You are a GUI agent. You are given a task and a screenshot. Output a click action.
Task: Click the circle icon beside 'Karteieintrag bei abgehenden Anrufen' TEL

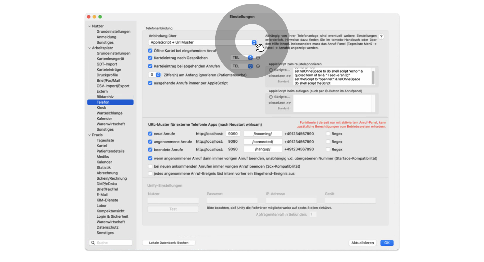[x=258, y=66]
